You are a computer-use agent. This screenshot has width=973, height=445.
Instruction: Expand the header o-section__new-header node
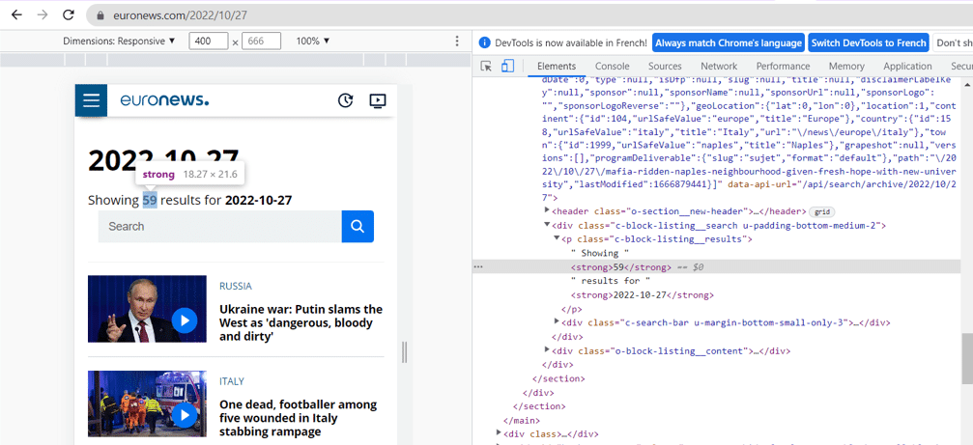click(547, 210)
